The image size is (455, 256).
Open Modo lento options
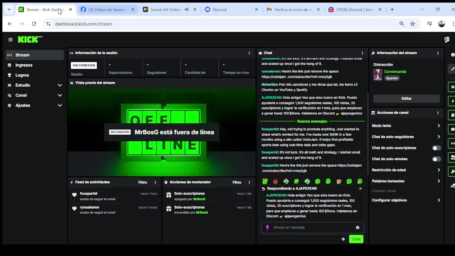[x=406, y=126]
